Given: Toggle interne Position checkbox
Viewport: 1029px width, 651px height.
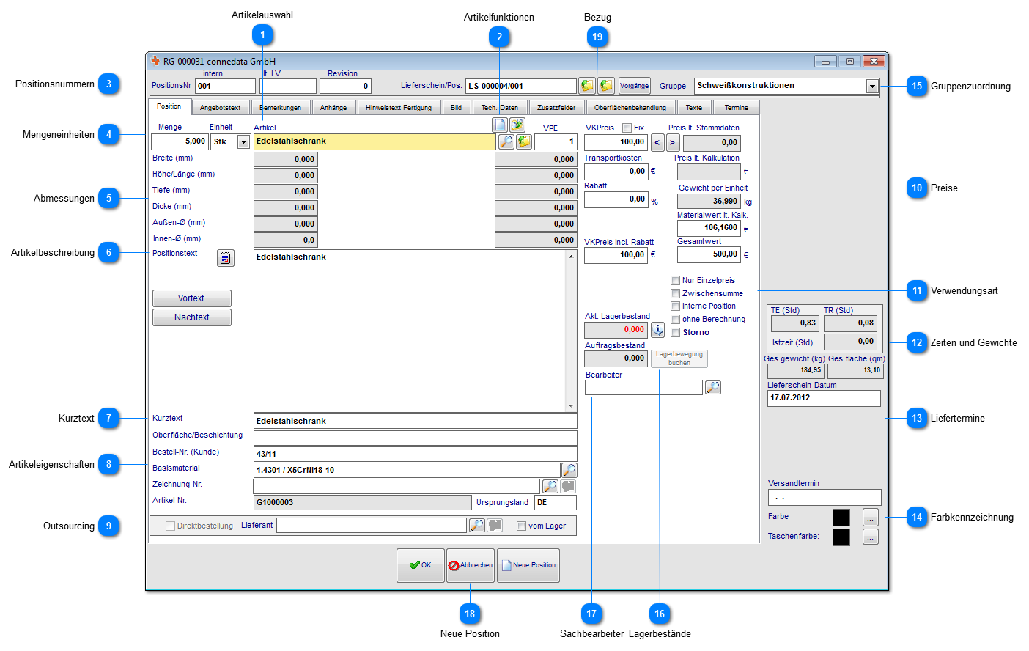Looking at the screenshot, I should pyautogui.click(x=675, y=306).
